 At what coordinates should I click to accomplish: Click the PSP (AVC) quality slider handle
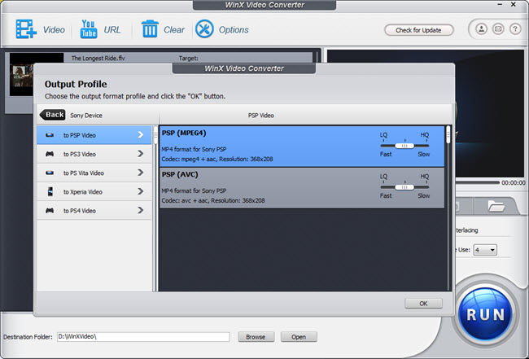coord(404,187)
